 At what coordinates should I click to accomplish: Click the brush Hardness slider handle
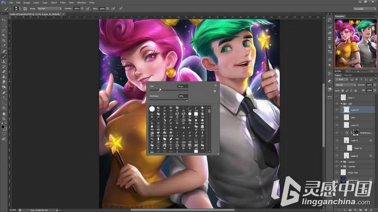click(187, 100)
